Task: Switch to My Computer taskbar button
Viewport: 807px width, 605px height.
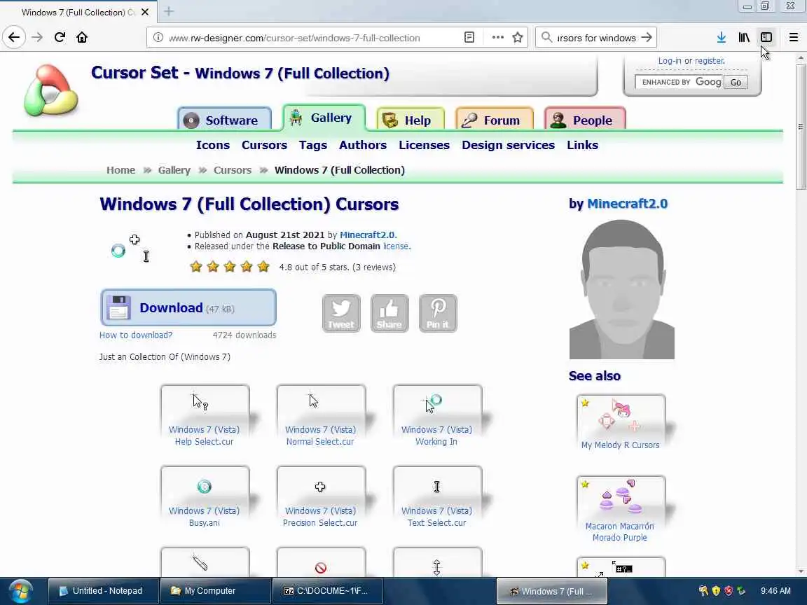Action: [216, 591]
